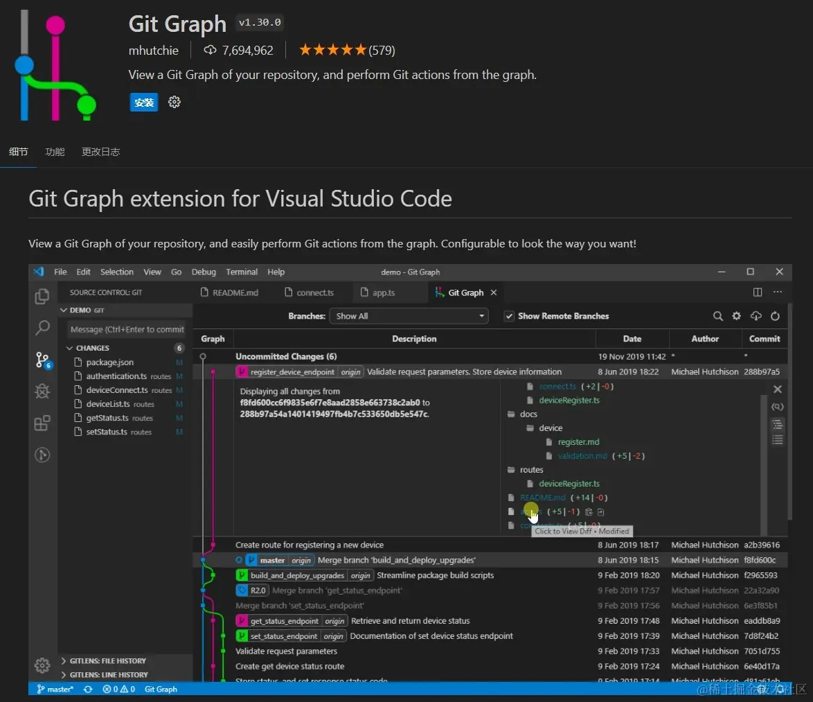Toggle Show Remote Branches checkbox

[509, 316]
